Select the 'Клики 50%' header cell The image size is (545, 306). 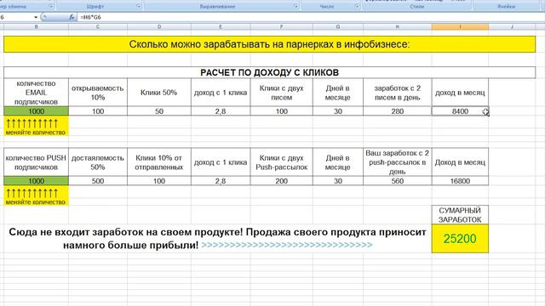click(159, 93)
